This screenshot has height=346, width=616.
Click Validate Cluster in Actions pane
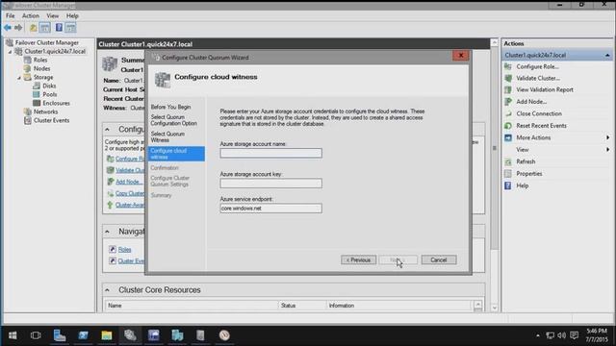point(538,78)
